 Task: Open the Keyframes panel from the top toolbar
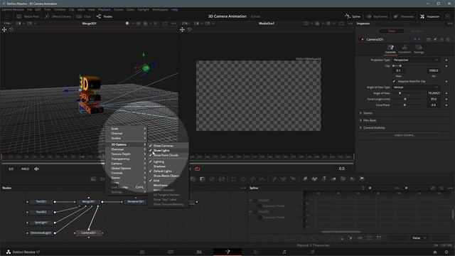click(x=377, y=16)
